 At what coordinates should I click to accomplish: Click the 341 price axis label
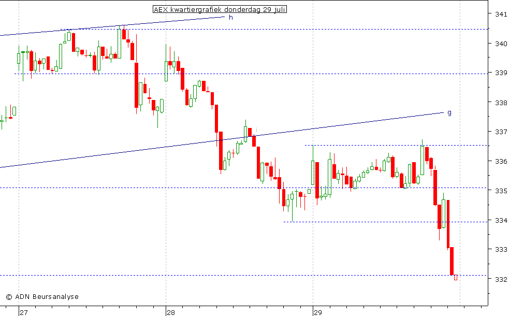[x=501, y=14]
